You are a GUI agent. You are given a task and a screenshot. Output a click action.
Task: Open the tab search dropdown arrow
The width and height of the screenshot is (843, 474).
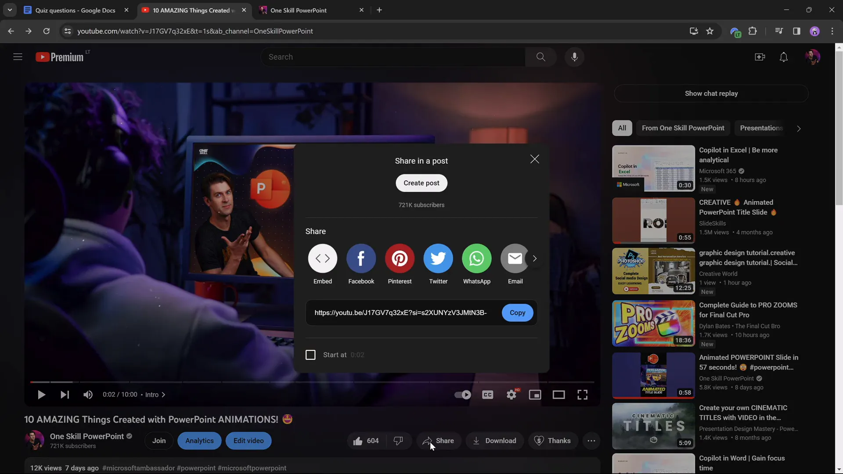[10, 10]
